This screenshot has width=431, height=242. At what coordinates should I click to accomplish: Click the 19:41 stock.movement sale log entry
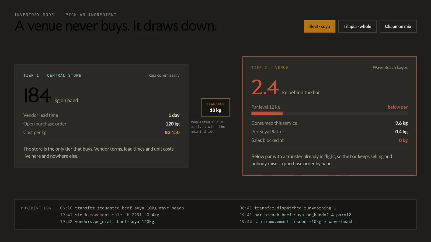point(109,215)
